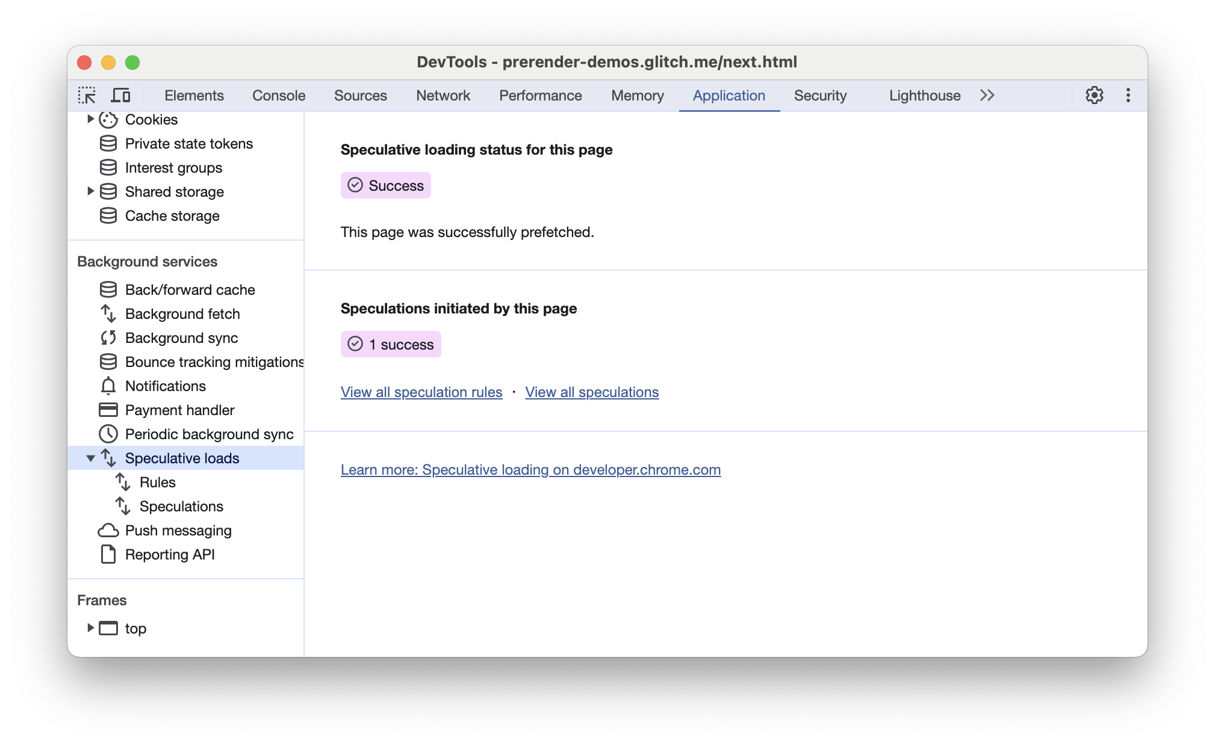Open the View all speculation rules link
This screenshot has height=746, width=1215.
click(421, 392)
